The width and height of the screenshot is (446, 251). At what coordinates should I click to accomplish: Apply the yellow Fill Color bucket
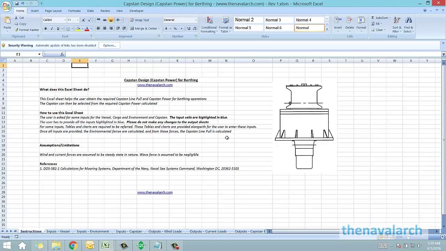78,29
